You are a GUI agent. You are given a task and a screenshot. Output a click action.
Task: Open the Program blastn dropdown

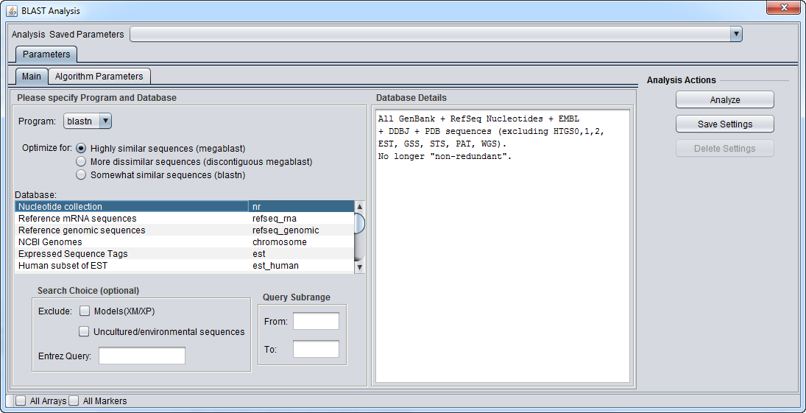tap(86, 121)
